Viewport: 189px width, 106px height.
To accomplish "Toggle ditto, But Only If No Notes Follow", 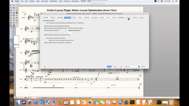I will coord(50,40).
